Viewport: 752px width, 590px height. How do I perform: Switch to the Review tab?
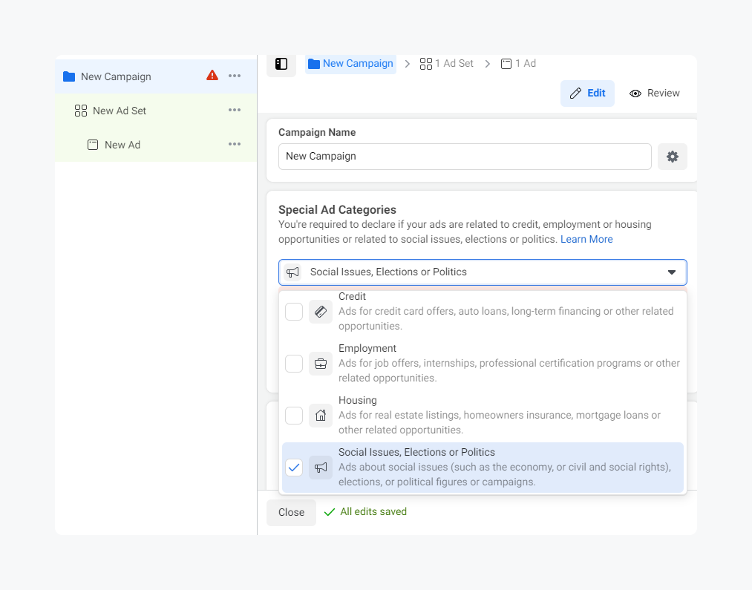(x=655, y=94)
